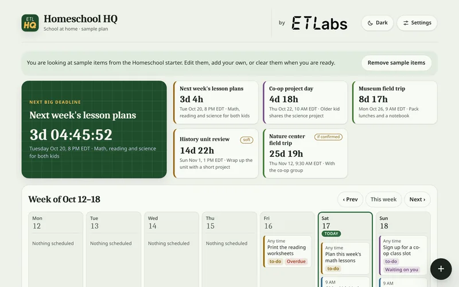Click the Homeschool HQ title

(x=80, y=19)
